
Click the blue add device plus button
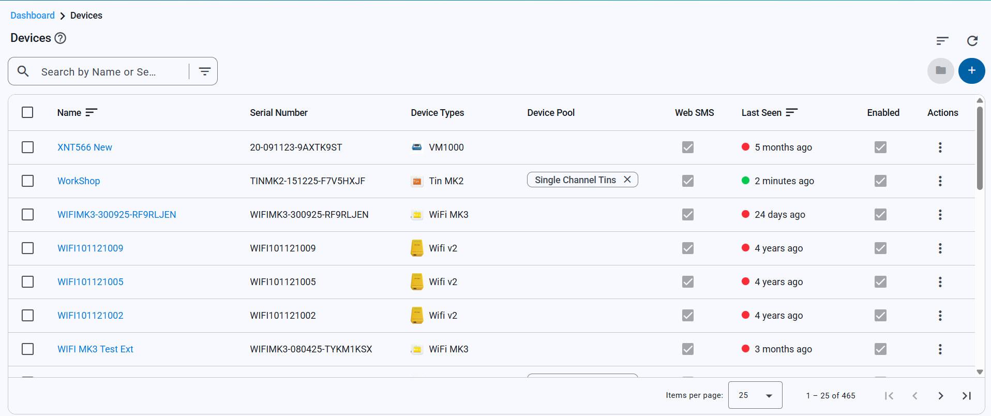(971, 71)
